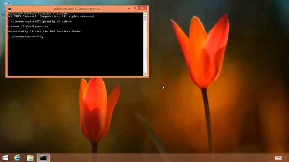Maximize the Command Prompt window
The image size is (289, 162).
point(135,8)
